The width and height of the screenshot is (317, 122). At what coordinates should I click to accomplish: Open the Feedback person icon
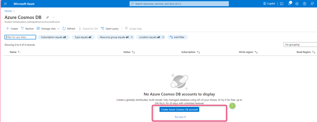[x=312, y=4]
